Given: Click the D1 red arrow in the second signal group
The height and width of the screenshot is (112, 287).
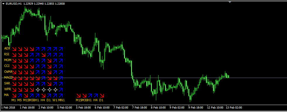Looking at the screenshot, I should 102,95.
